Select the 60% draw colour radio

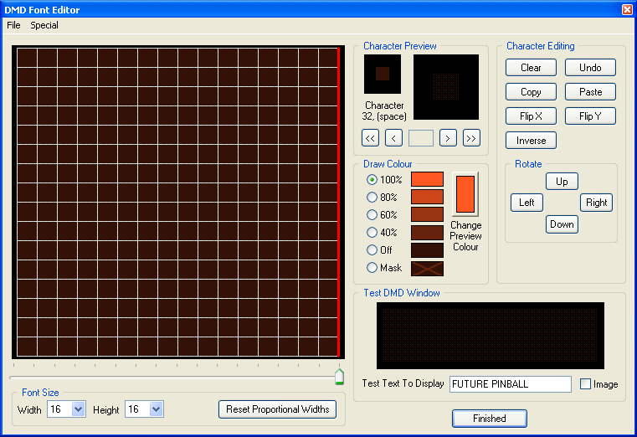click(x=372, y=214)
